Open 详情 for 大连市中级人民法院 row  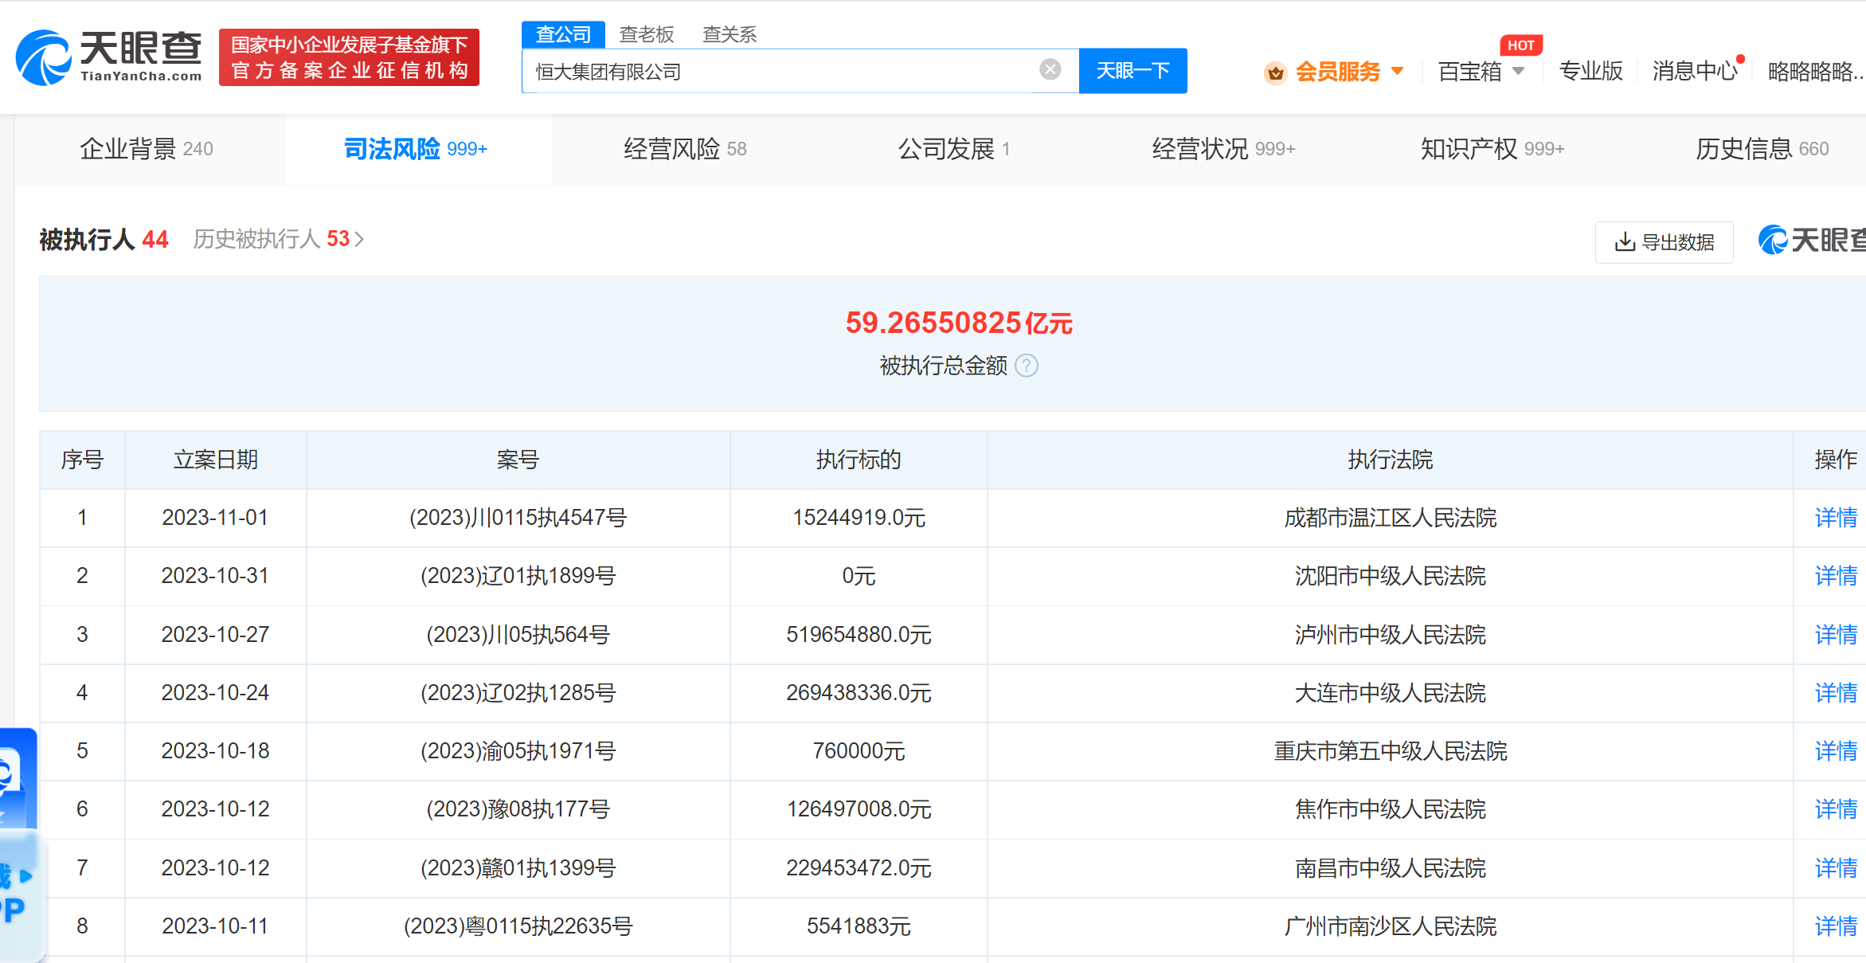click(1836, 693)
